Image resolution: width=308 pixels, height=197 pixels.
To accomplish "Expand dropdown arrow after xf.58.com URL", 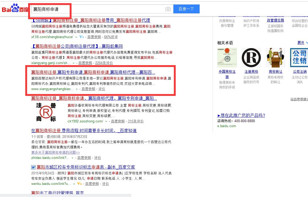I will coord(76,37).
